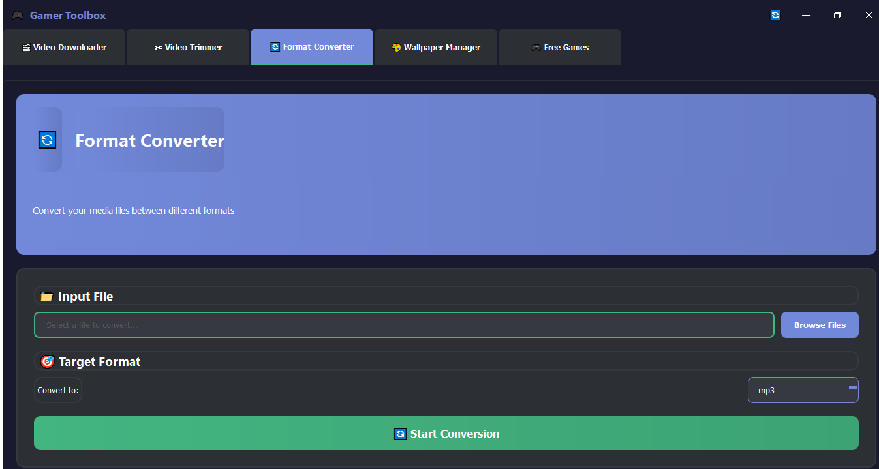Open the mp3 format dropdown
The height and width of the screenshot is (469, 879).
tap(803, 390)
